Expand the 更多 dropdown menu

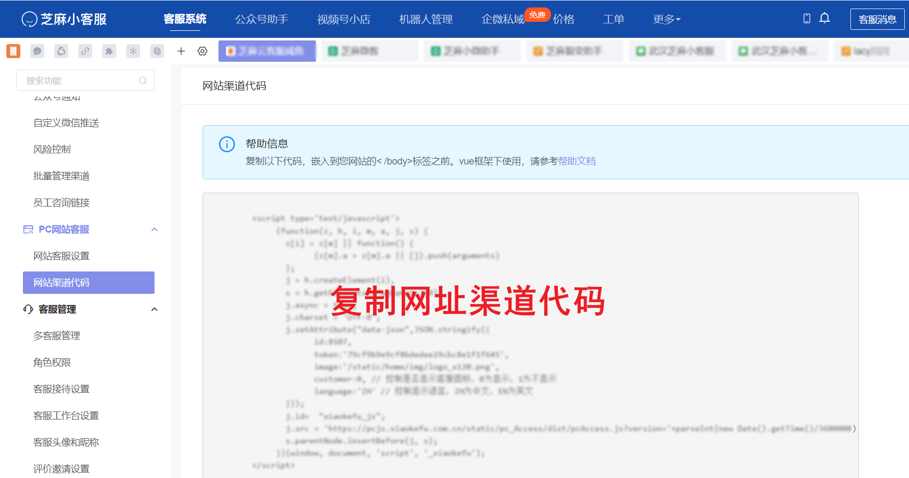click(x=667, y=19)
